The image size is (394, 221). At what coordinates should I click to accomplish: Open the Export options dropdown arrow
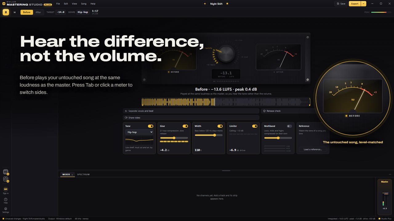pos(364,4)
